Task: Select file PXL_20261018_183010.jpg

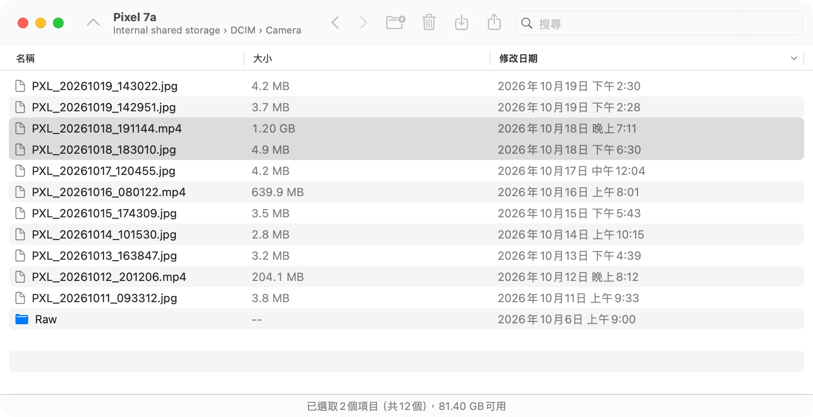Action: coord(104,150)
